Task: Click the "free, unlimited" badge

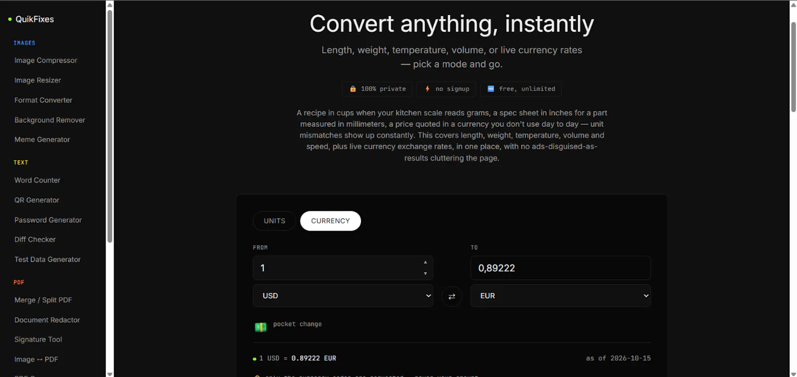Action: click(x=521, y=89)
